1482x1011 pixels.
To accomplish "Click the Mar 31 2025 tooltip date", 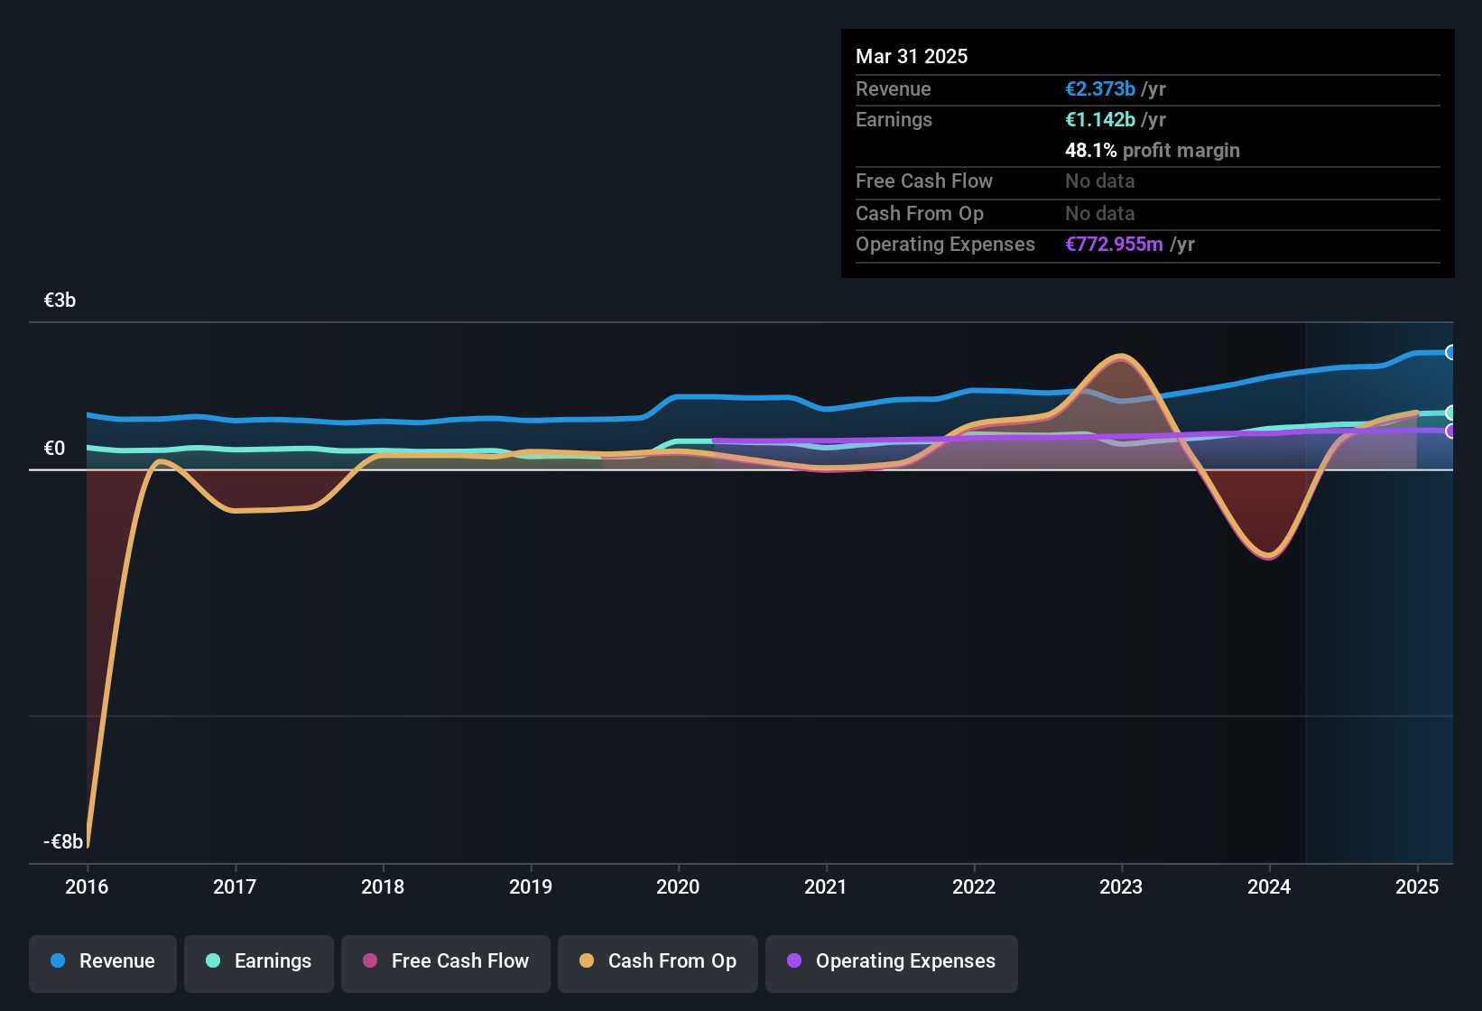I will coord(912,56).
